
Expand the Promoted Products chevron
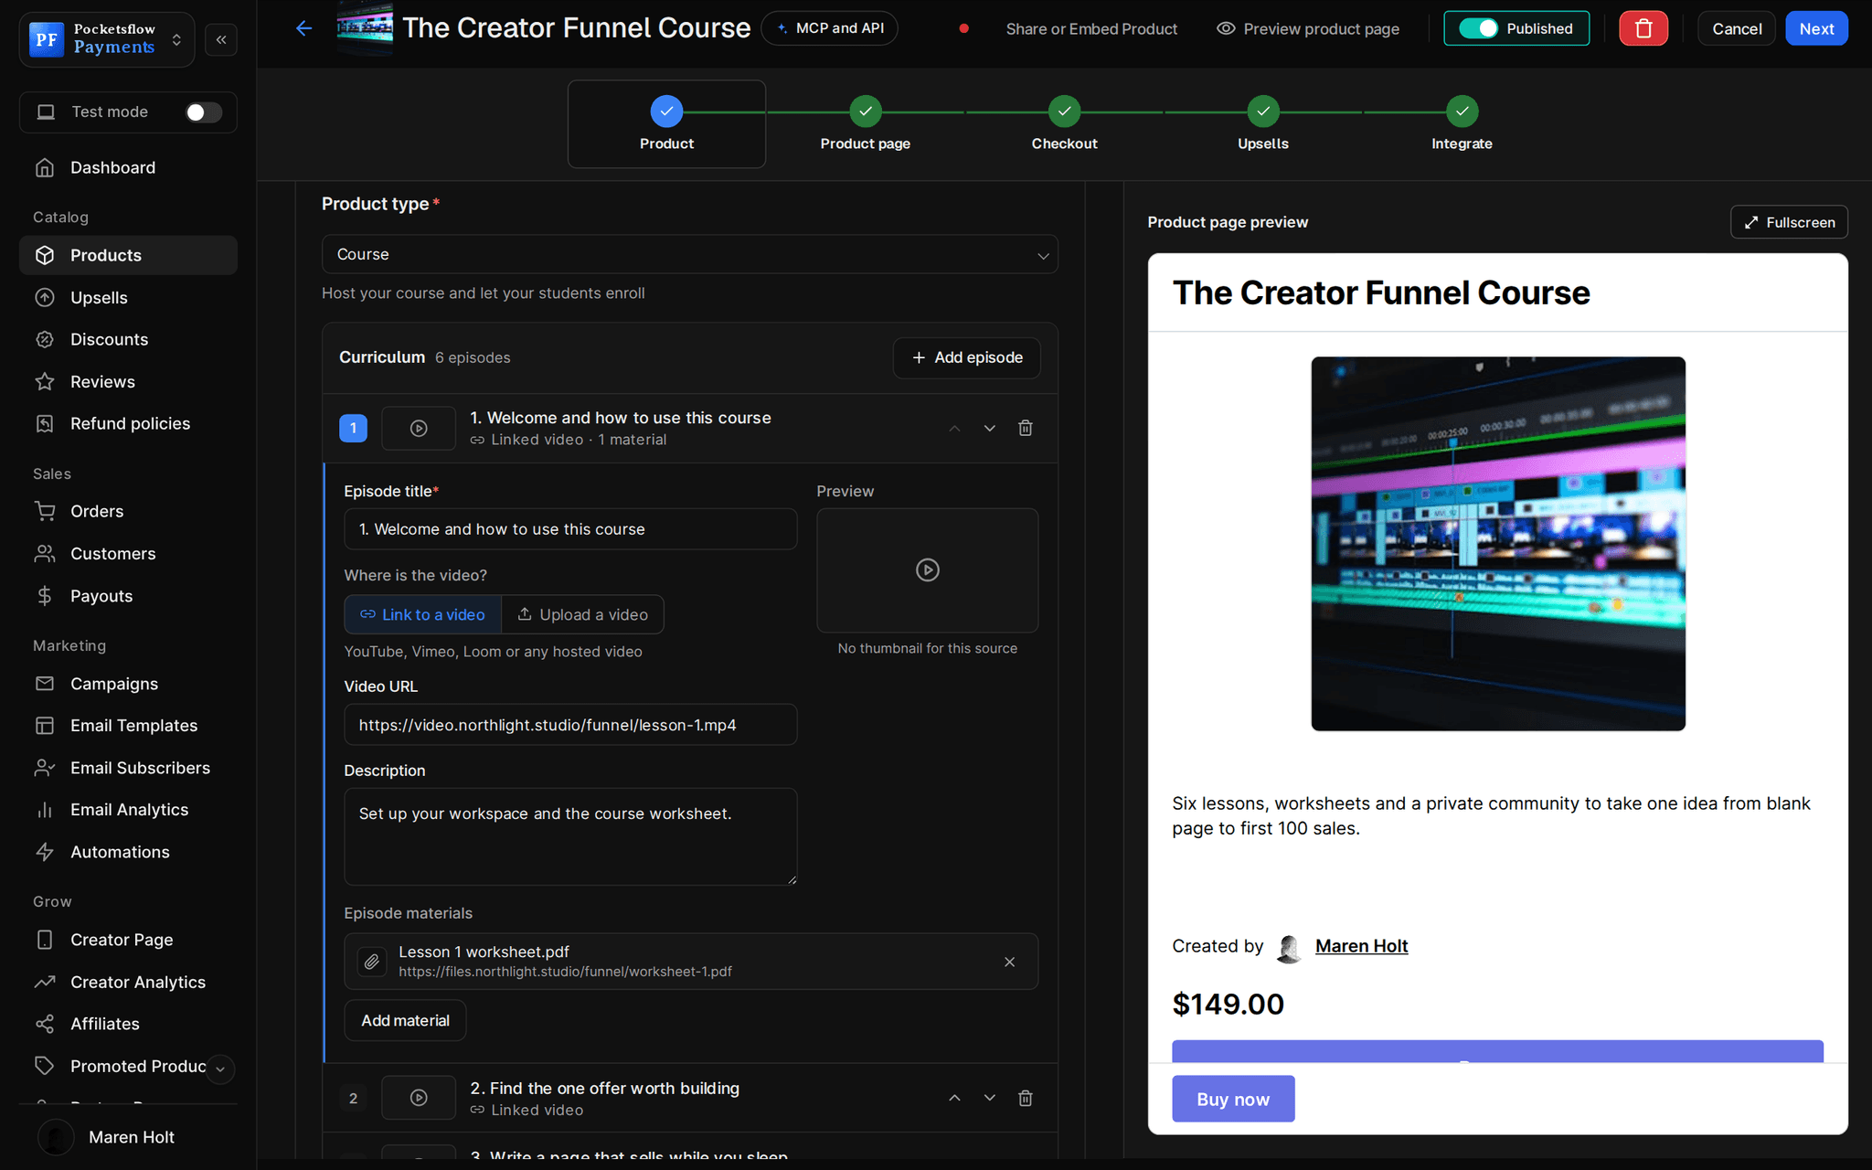click(220, 1068)
